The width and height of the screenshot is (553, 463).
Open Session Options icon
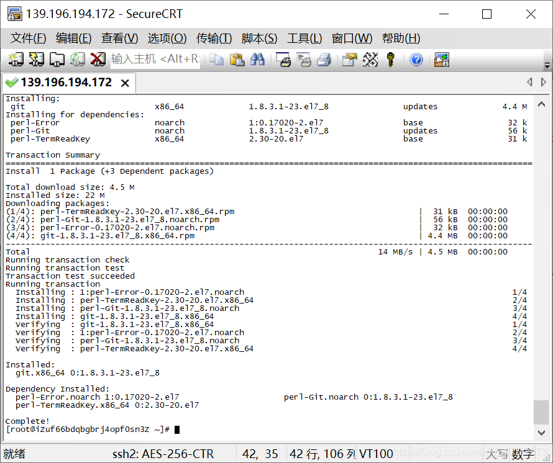[x=349, y=59]
